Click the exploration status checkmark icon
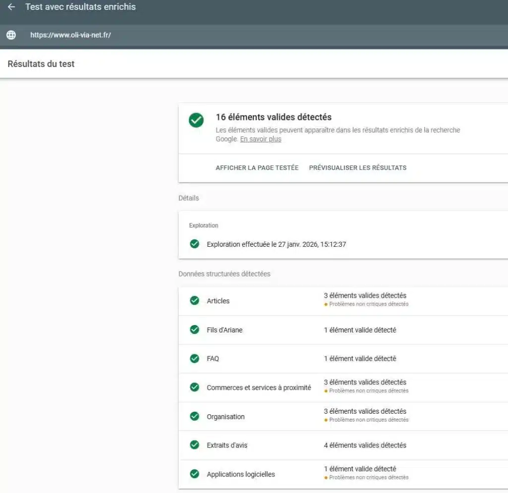The height and width of the screenshot is (493, 508). [194, 244]
